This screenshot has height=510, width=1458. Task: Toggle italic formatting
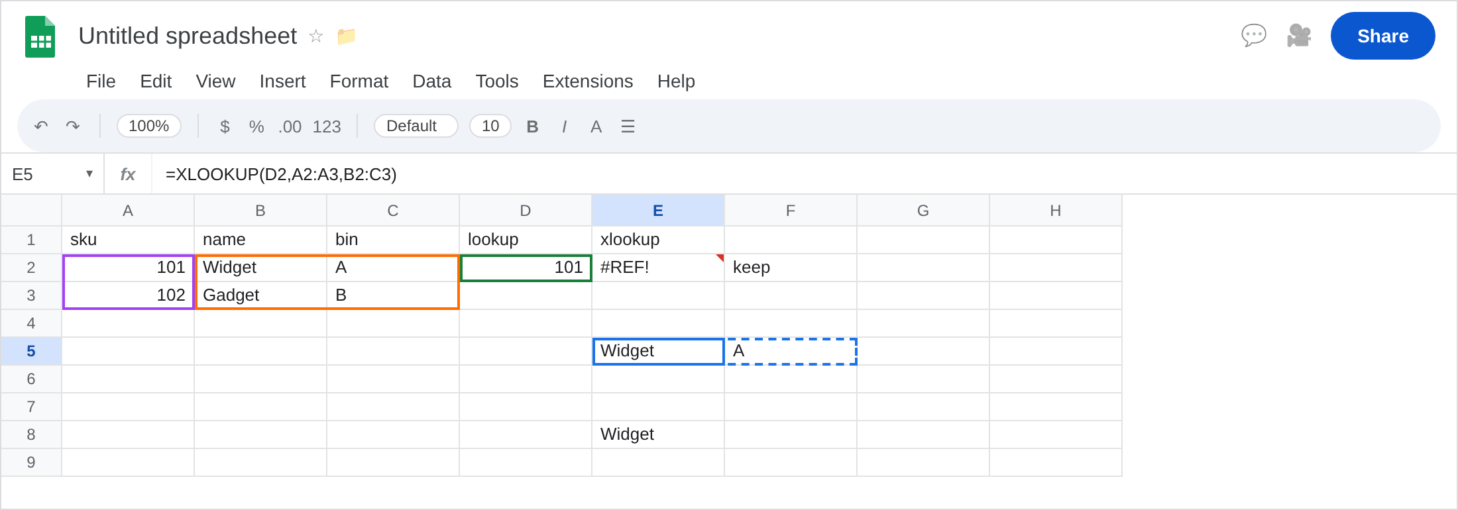point(564,126)
